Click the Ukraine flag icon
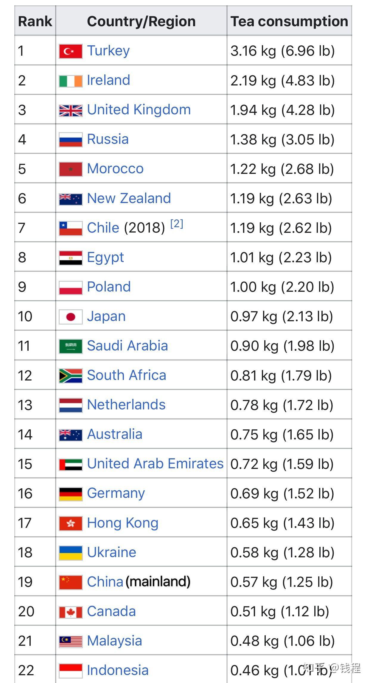Viewport: 370px width, 683px height. coord(71,553)
